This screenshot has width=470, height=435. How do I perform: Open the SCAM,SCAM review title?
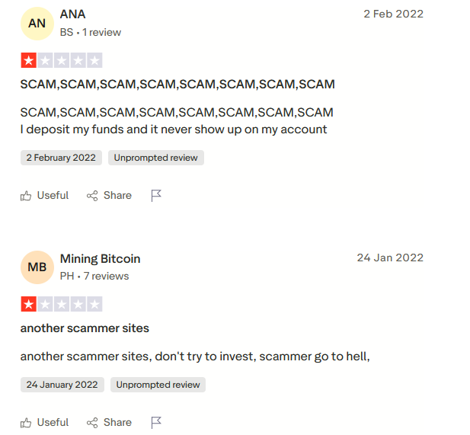point(177,84)
